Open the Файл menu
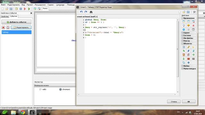Image resolution: width=205 pixels, height=115 pixels. 3,5
